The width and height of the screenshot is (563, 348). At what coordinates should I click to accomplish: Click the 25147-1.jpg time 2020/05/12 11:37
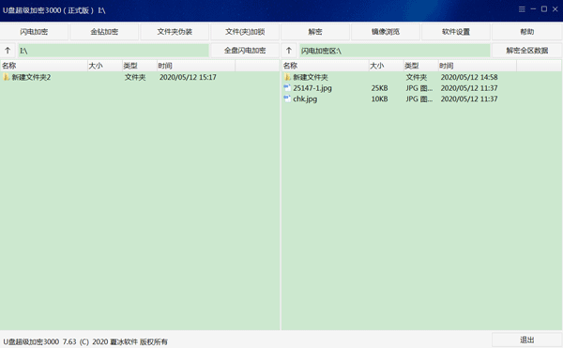(x=469, y=88)
